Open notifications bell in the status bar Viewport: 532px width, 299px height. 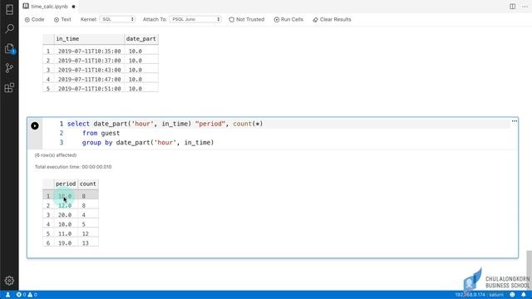pos(524,295)
